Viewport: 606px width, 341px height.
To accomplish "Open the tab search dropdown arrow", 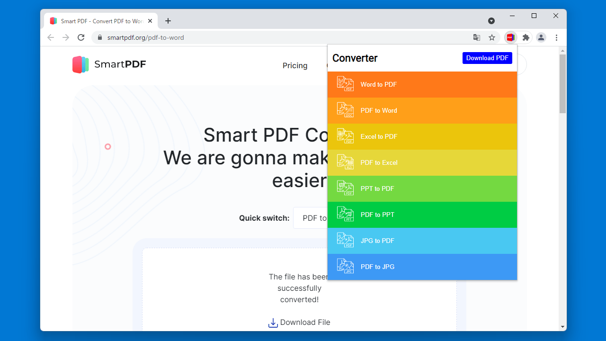I will pyautogui.click(x=491, y=21).
